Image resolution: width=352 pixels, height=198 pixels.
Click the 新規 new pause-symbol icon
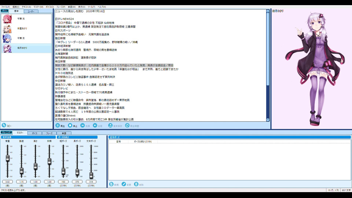111,184
